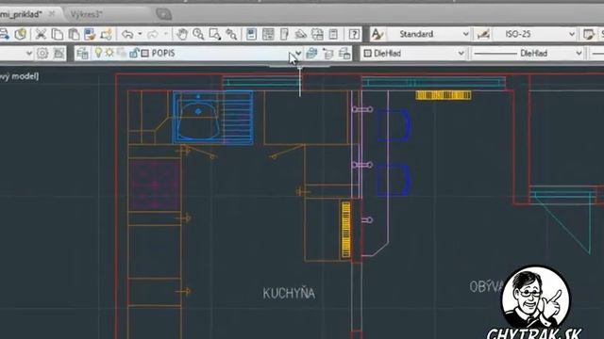Toggle POPIS viewport freeze icon

[122, 53]
